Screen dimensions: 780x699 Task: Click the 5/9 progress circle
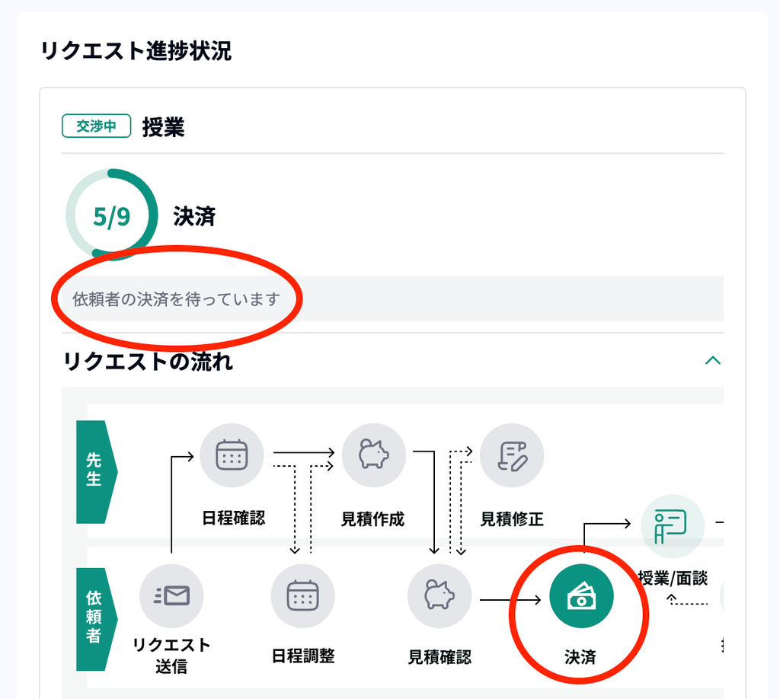(112, 215)
